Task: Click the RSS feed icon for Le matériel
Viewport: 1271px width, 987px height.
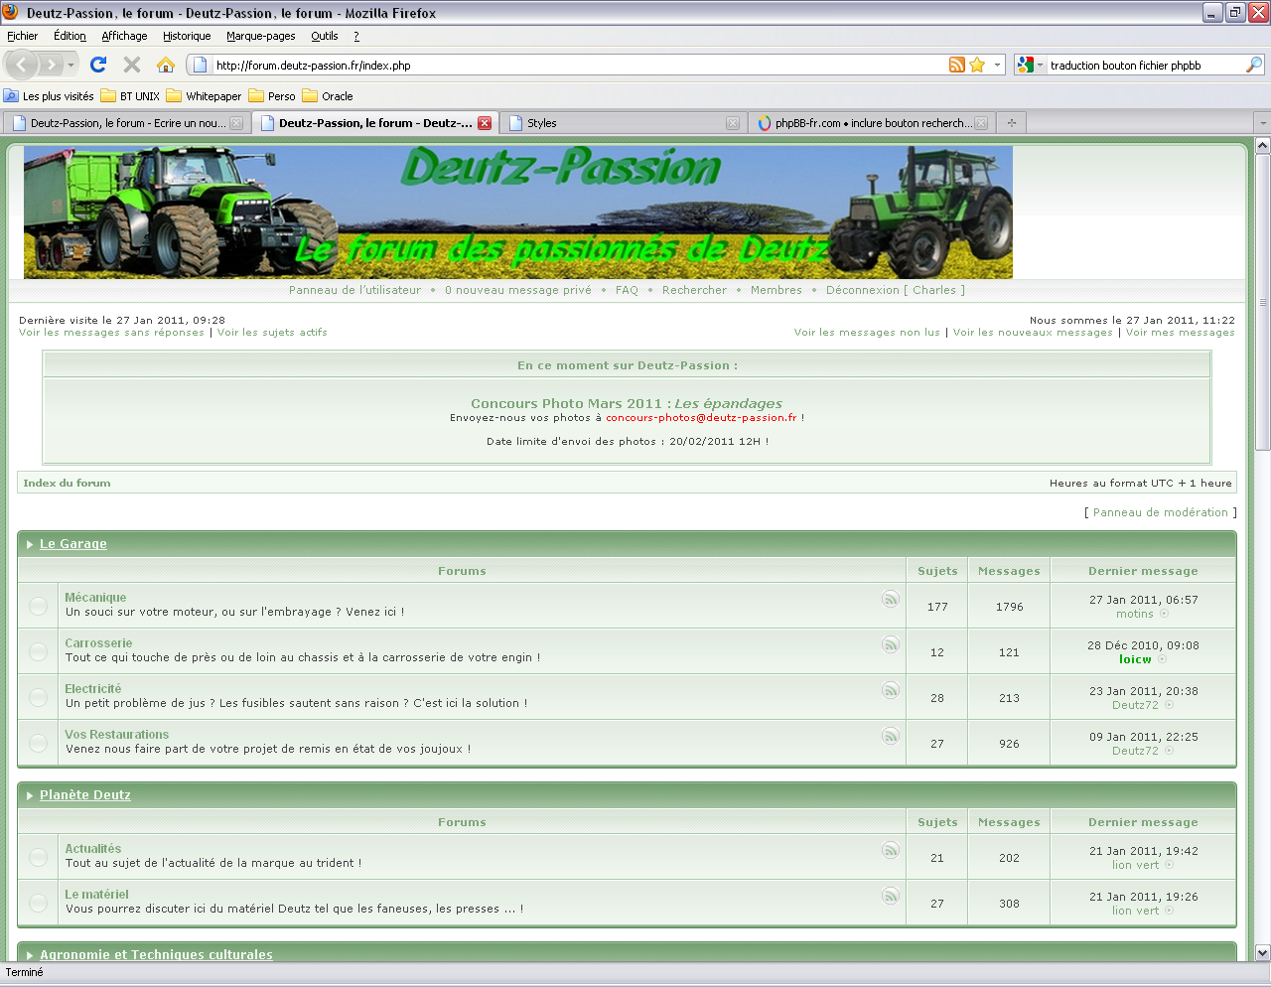Action: pos(891,896)
